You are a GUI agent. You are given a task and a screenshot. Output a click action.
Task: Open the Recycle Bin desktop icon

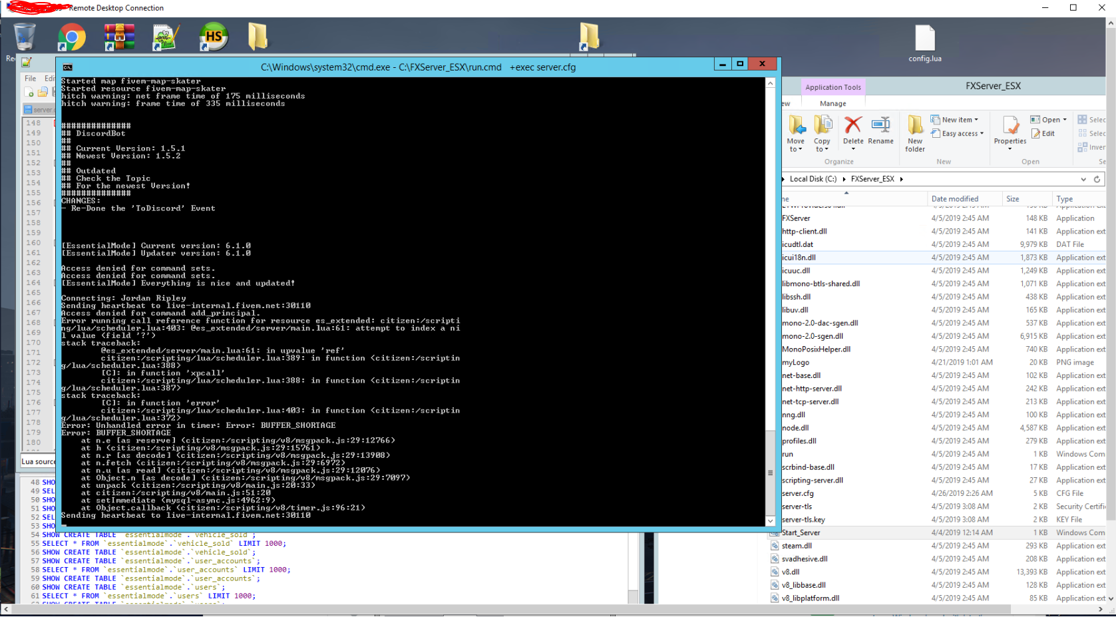[x=25, y=37]
